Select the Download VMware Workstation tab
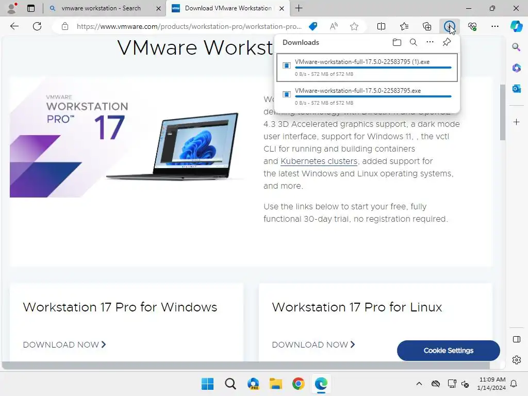528x396 pixels. (x=228, y=8)
